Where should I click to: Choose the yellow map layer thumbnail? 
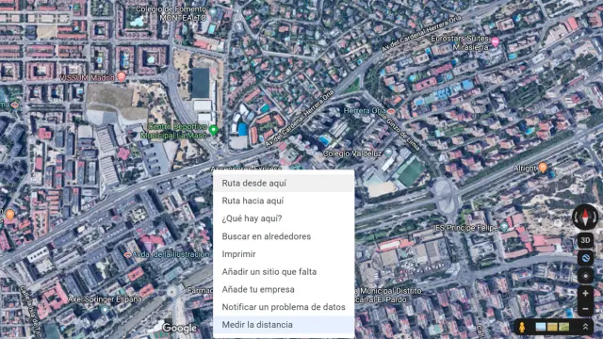pyautogui.click(x=552, y=327)
